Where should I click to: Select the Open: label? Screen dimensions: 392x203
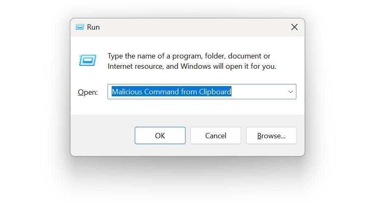coord(88,92)
